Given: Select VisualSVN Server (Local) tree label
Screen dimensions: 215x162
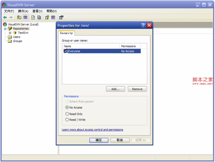Looking at the screenshot, I should (x=23, y=24).
